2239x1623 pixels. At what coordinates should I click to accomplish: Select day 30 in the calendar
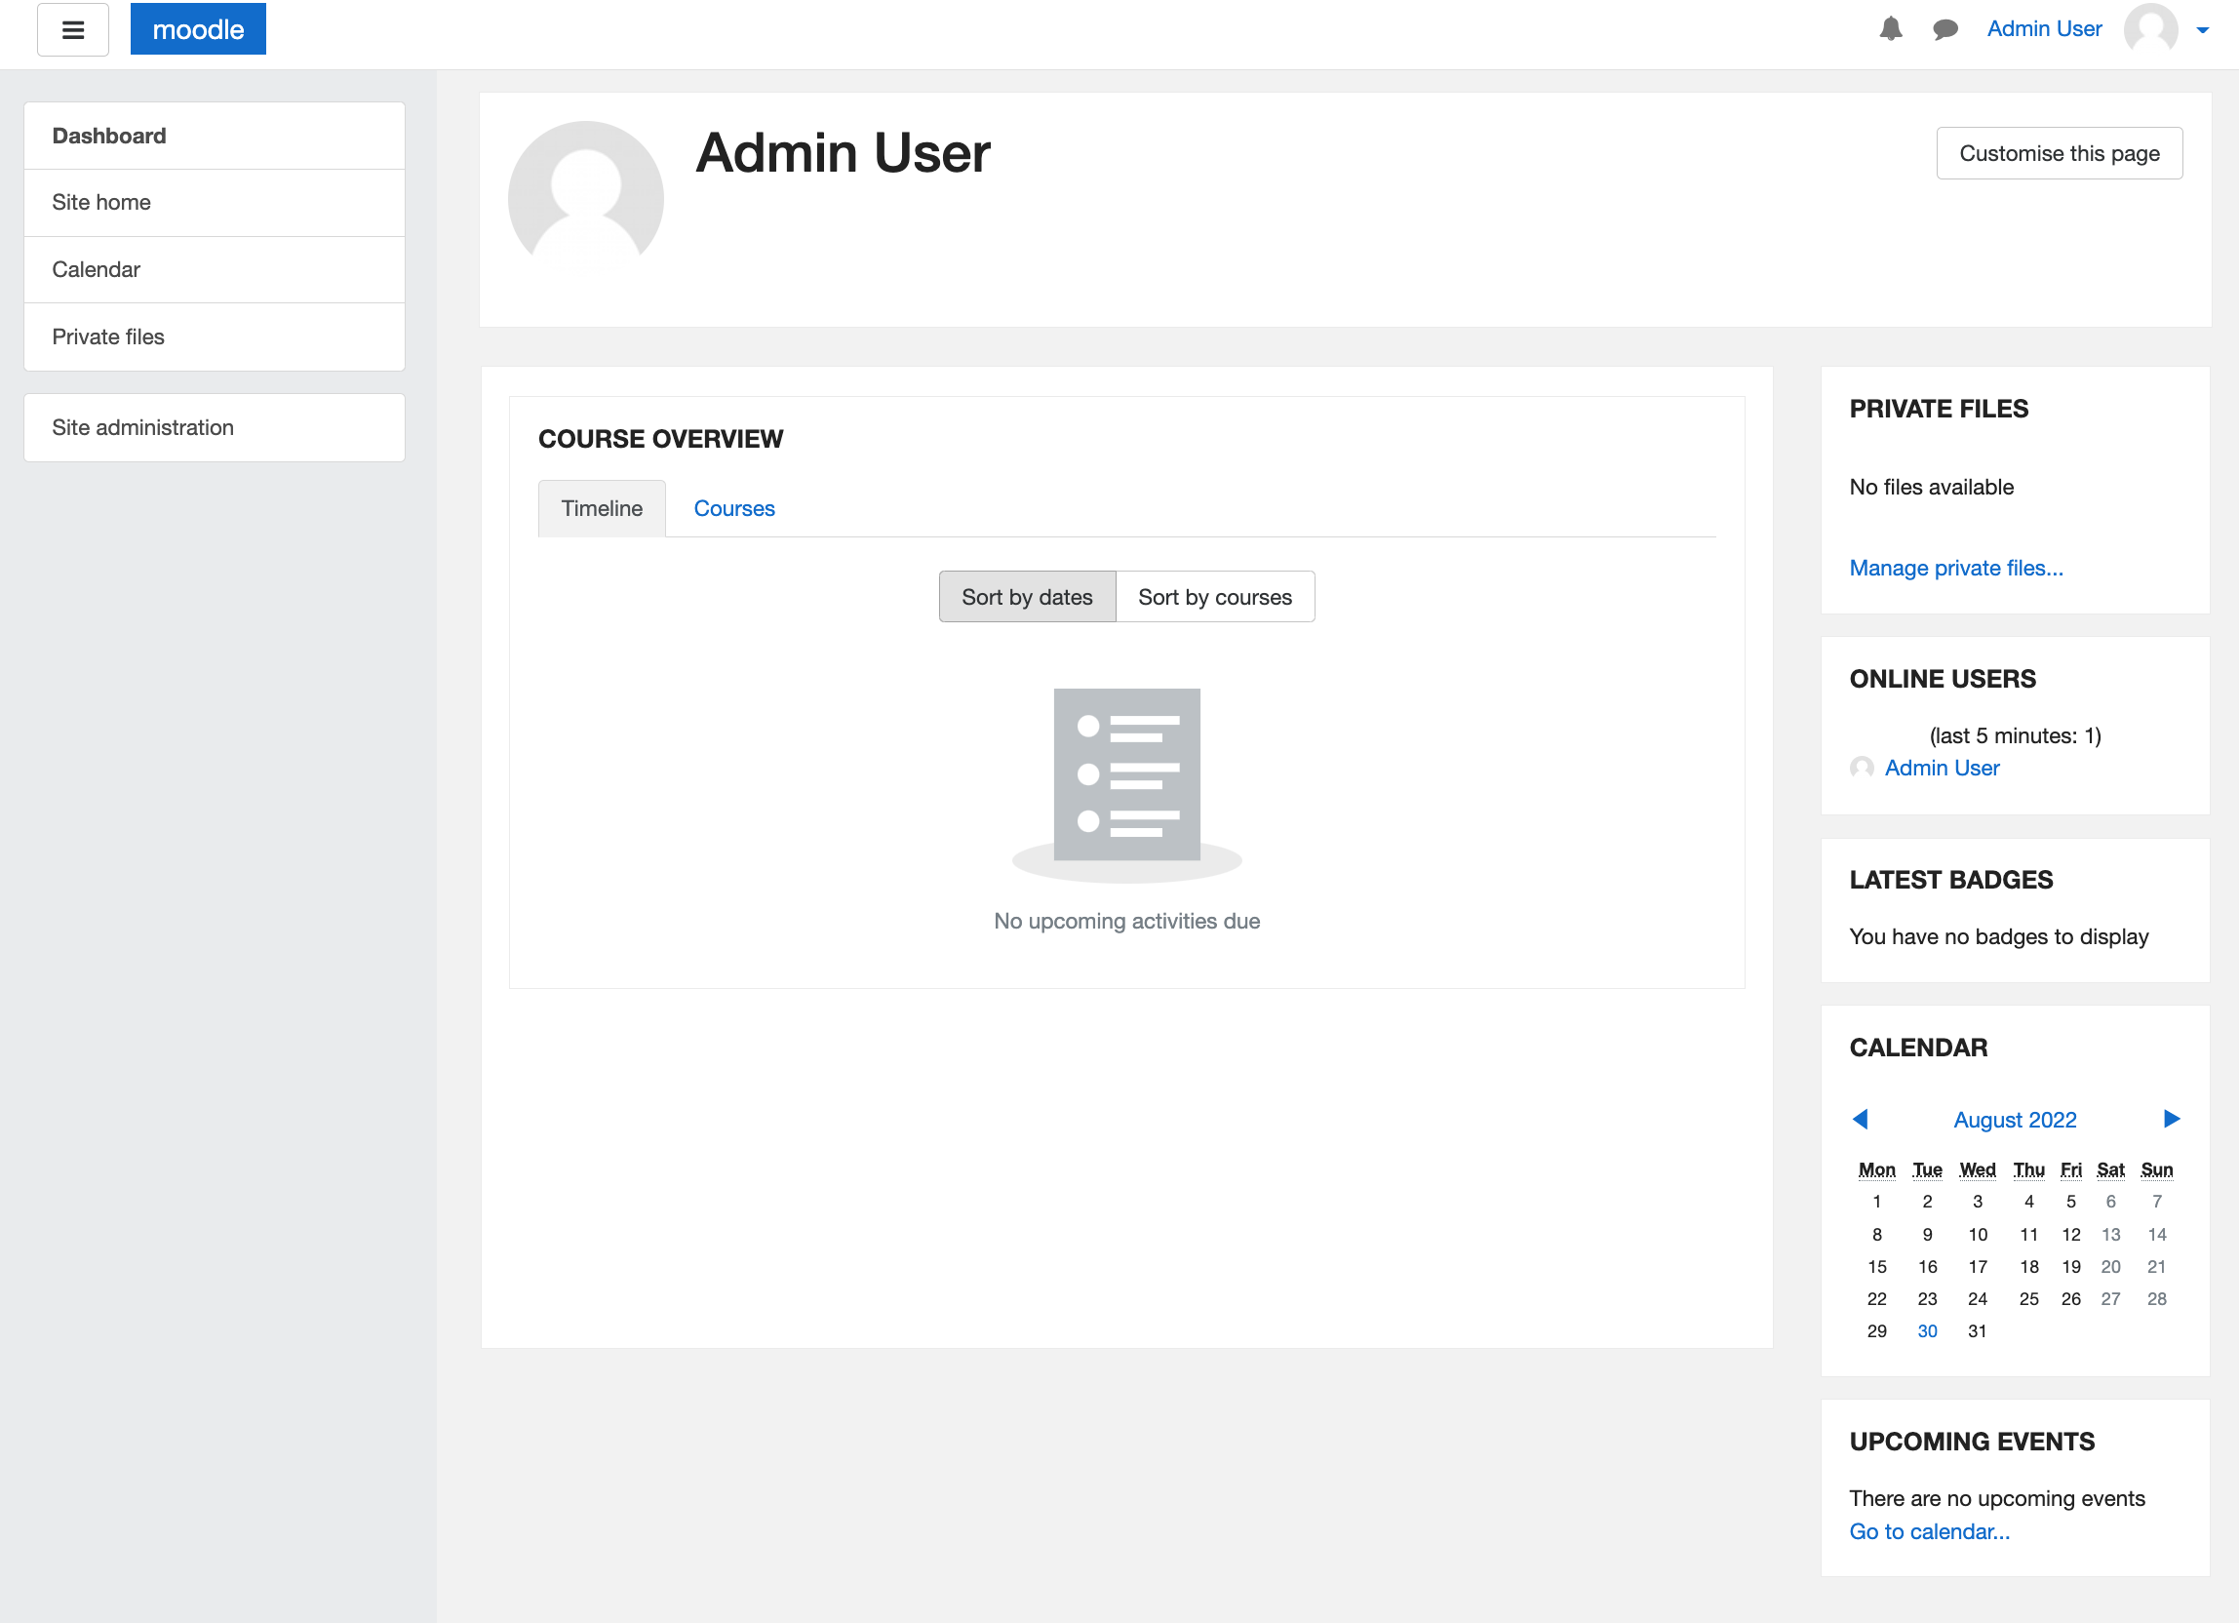(1926, 1330)
